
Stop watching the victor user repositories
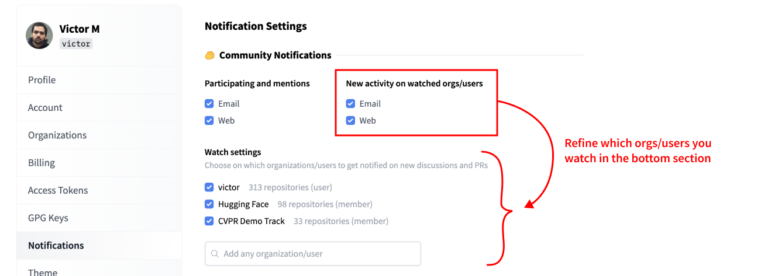209,187
